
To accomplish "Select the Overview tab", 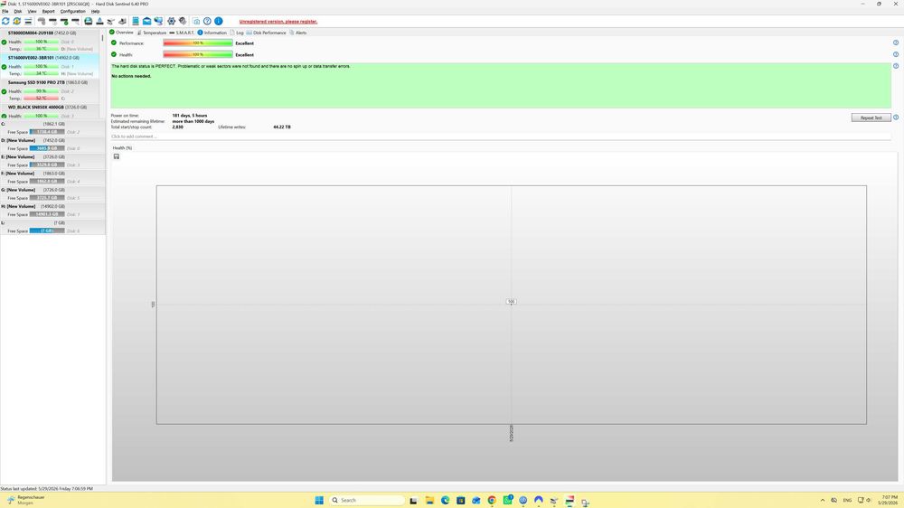I will pyautogui.click(x=122, y=33).
